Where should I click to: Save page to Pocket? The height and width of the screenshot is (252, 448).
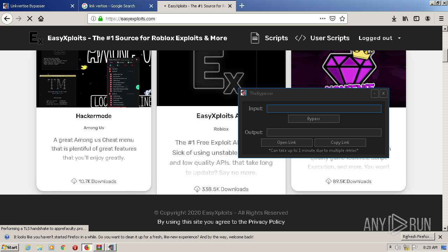tap(332, 19)
